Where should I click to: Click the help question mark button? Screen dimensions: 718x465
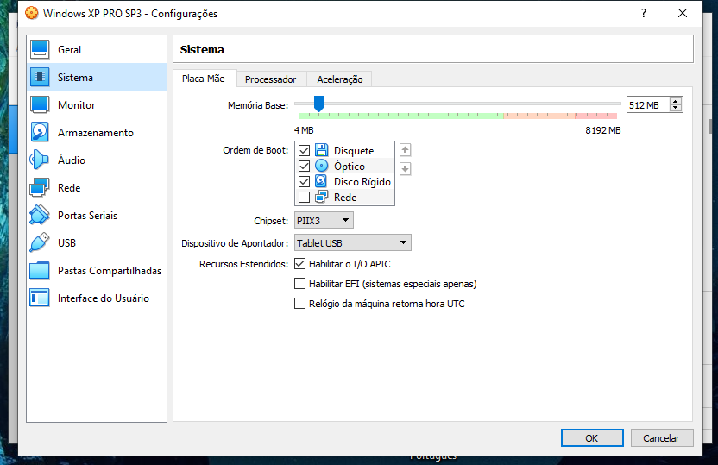coord(644,13)
